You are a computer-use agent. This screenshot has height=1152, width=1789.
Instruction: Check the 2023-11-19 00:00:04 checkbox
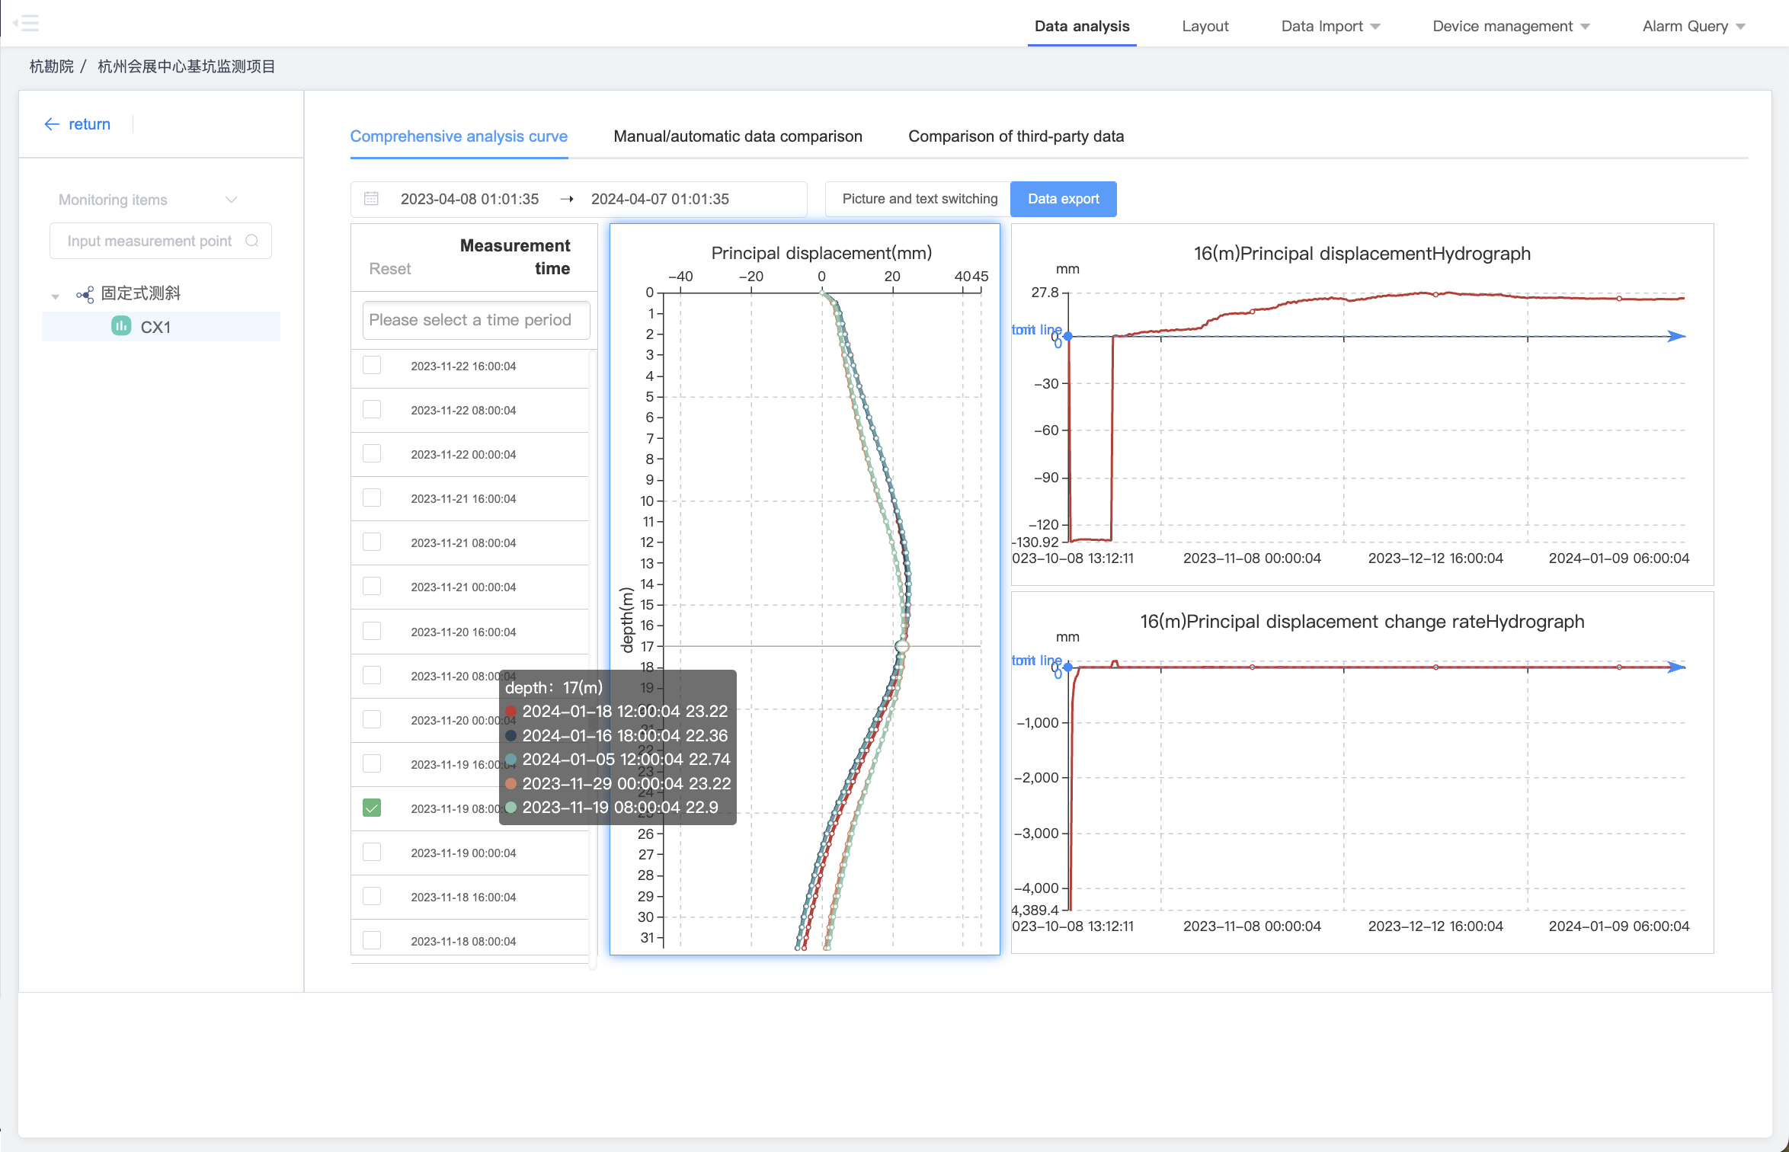pos(372,852)
